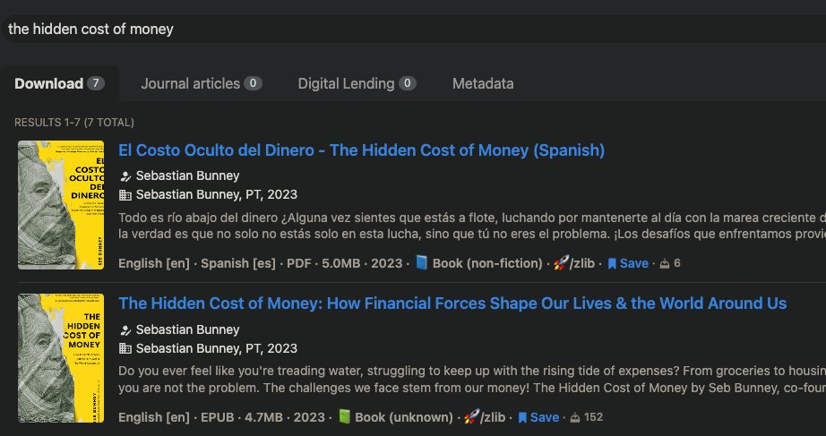Click the 'RESULTS 1-7 (7 TOTAL)' text
This screenshot has height=436, width=826.
(74, 123)
